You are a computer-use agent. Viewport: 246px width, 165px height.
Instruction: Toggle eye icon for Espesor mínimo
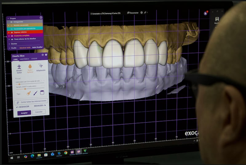pyautogui.click(x=12, y=32)
